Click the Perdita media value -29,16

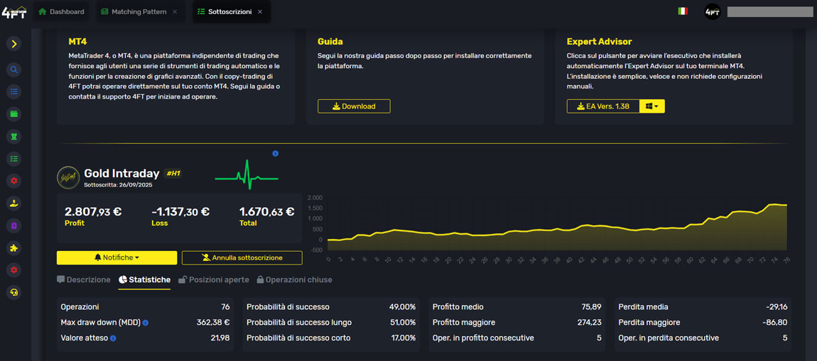(777, 307)
